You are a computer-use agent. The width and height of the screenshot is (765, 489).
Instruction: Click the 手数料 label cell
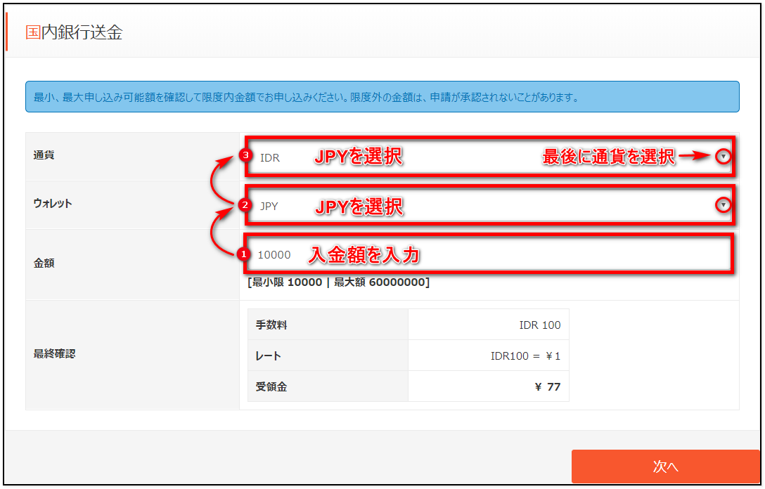pyautogui.click(x=328, y=325)
